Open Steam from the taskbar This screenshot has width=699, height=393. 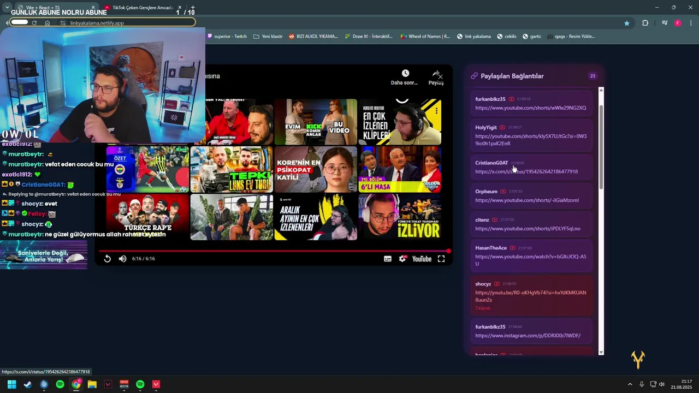tap(28, 384)
